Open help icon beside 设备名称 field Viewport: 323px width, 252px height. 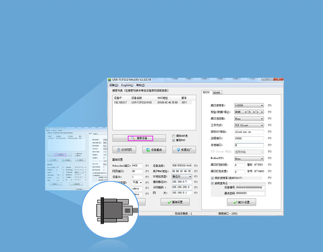(x=196, y=165)
